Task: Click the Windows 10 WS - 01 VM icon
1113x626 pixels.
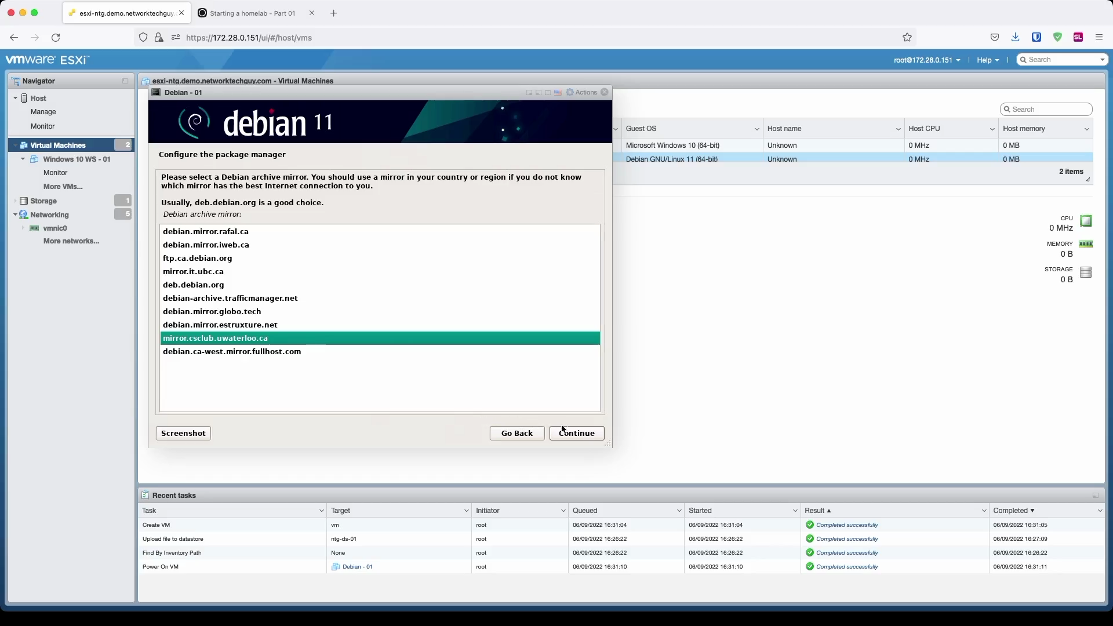Action: coord(34,159)
